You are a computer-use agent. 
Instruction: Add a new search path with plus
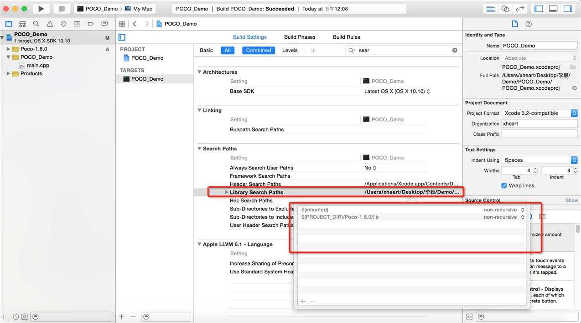click(303, 301)
